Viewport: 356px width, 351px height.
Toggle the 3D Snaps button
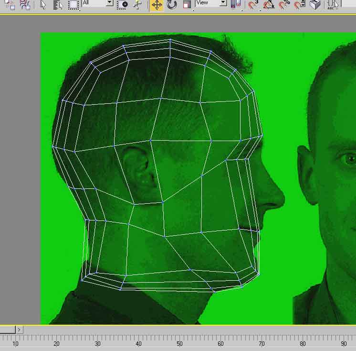(x=253, y=5)
